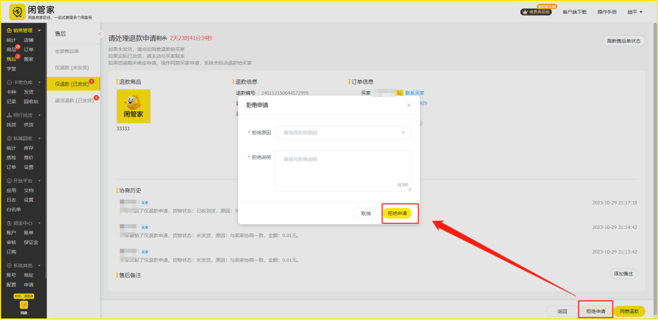Viewport: 658px width, 320px height.
Task: Click the 闲鱼 account icon at sidebar bottom
Action: 24,306
